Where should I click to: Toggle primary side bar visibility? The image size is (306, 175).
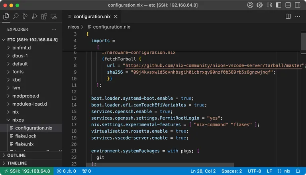[279, 5]
